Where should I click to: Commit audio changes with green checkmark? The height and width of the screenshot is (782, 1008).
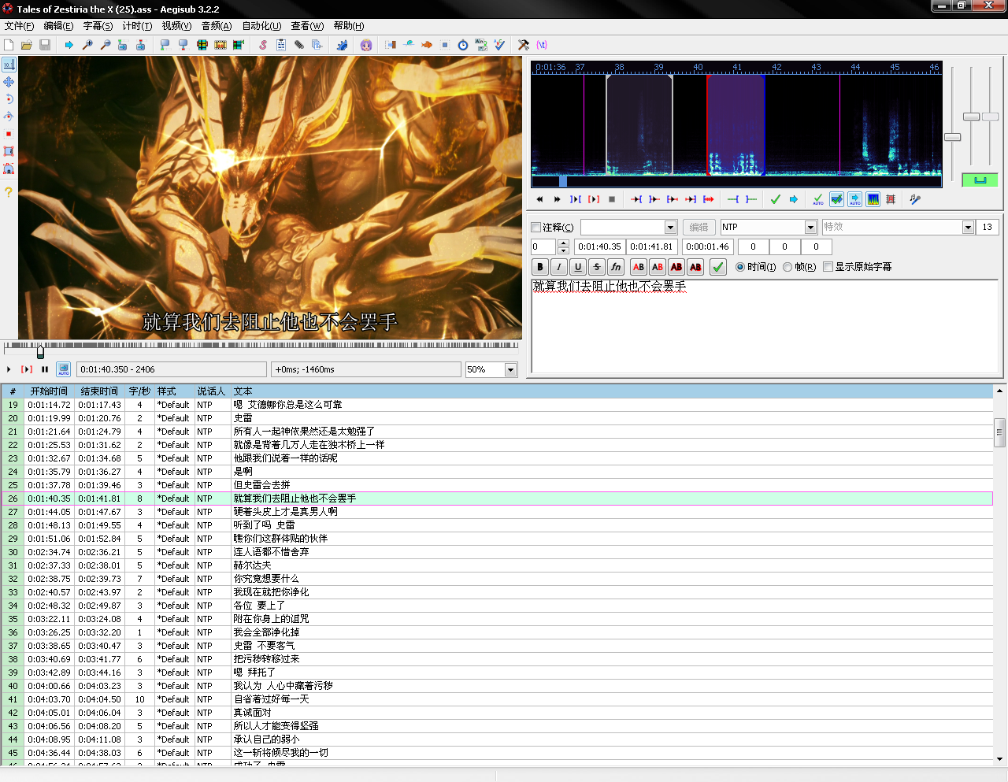click(x=776, y=199)
